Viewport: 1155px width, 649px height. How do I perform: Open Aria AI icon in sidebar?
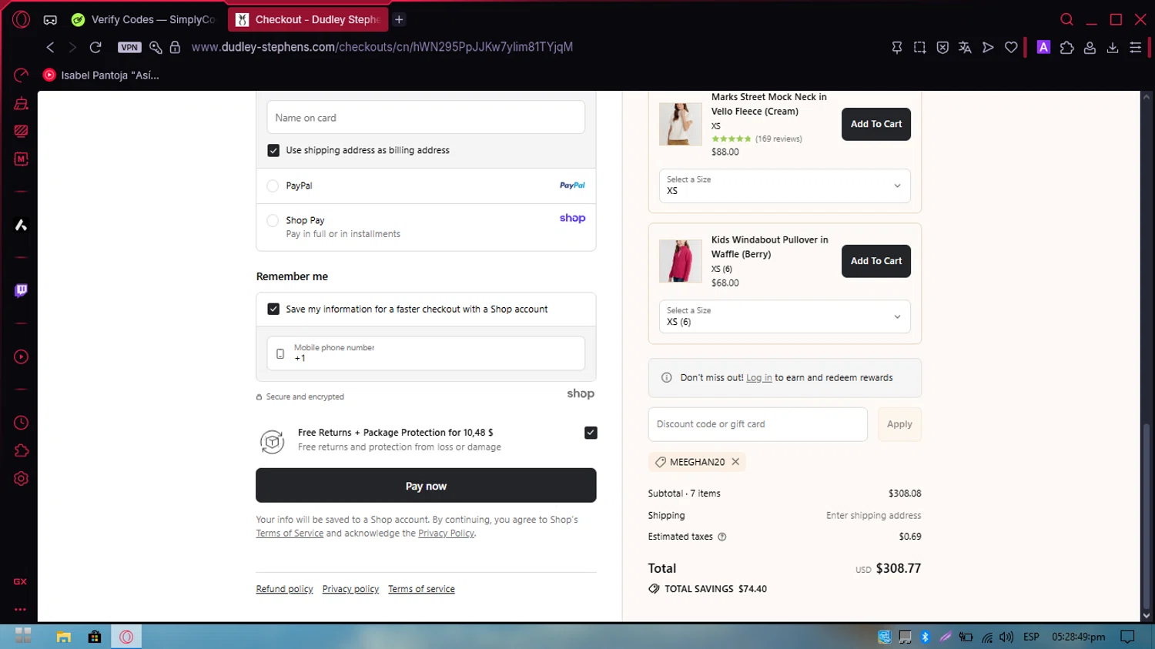(x=21, y=225)
